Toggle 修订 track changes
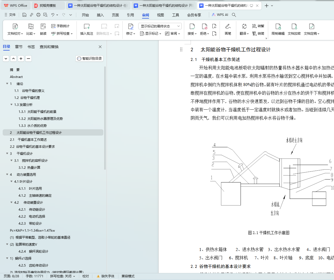This screenshot has width=334, height=280. coord(130,30)
